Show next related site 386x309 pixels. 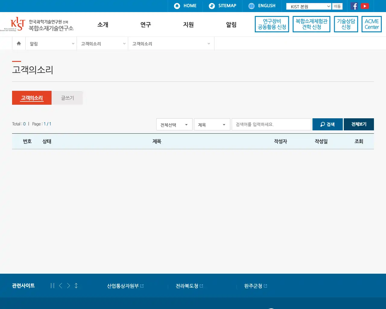pos(68,285)
